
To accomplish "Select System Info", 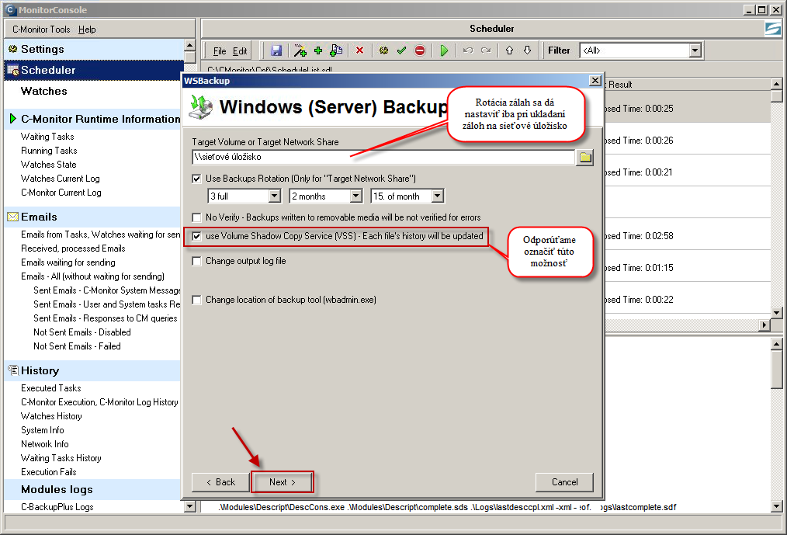I will coord(43,430).
